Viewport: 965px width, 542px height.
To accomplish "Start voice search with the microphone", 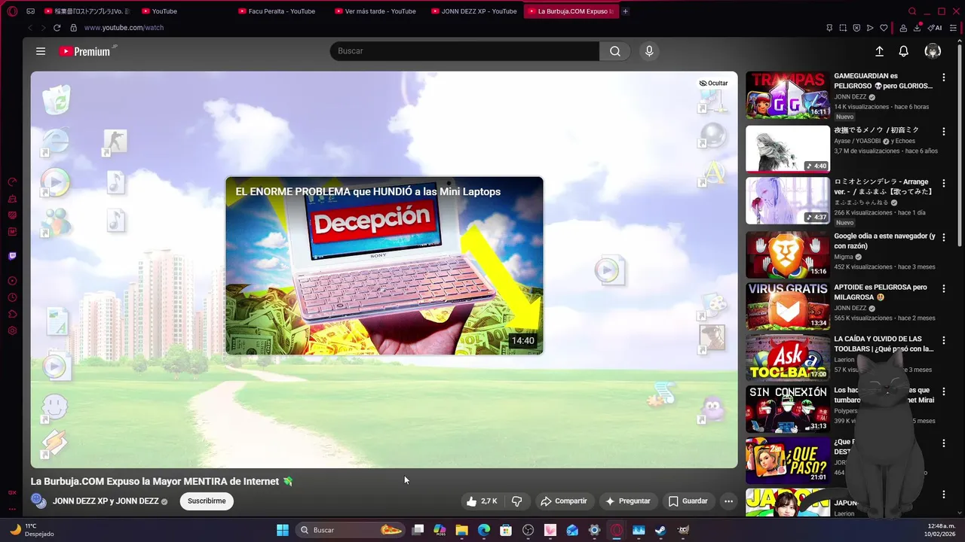I will tap(649, 51).
